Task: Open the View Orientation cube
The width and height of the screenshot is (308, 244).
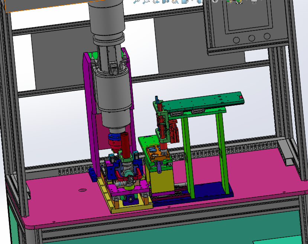Action: point(185,1)
